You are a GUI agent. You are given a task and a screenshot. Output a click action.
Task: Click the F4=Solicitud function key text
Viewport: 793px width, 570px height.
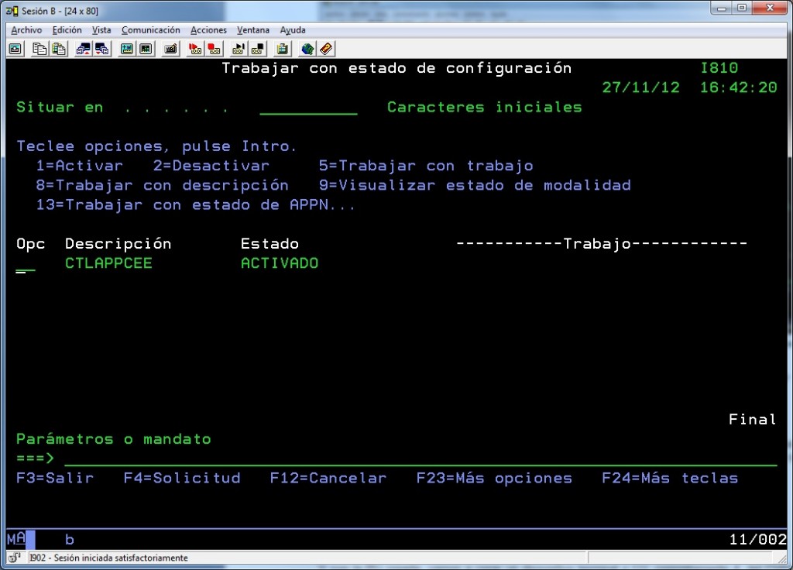pos(182,478)
